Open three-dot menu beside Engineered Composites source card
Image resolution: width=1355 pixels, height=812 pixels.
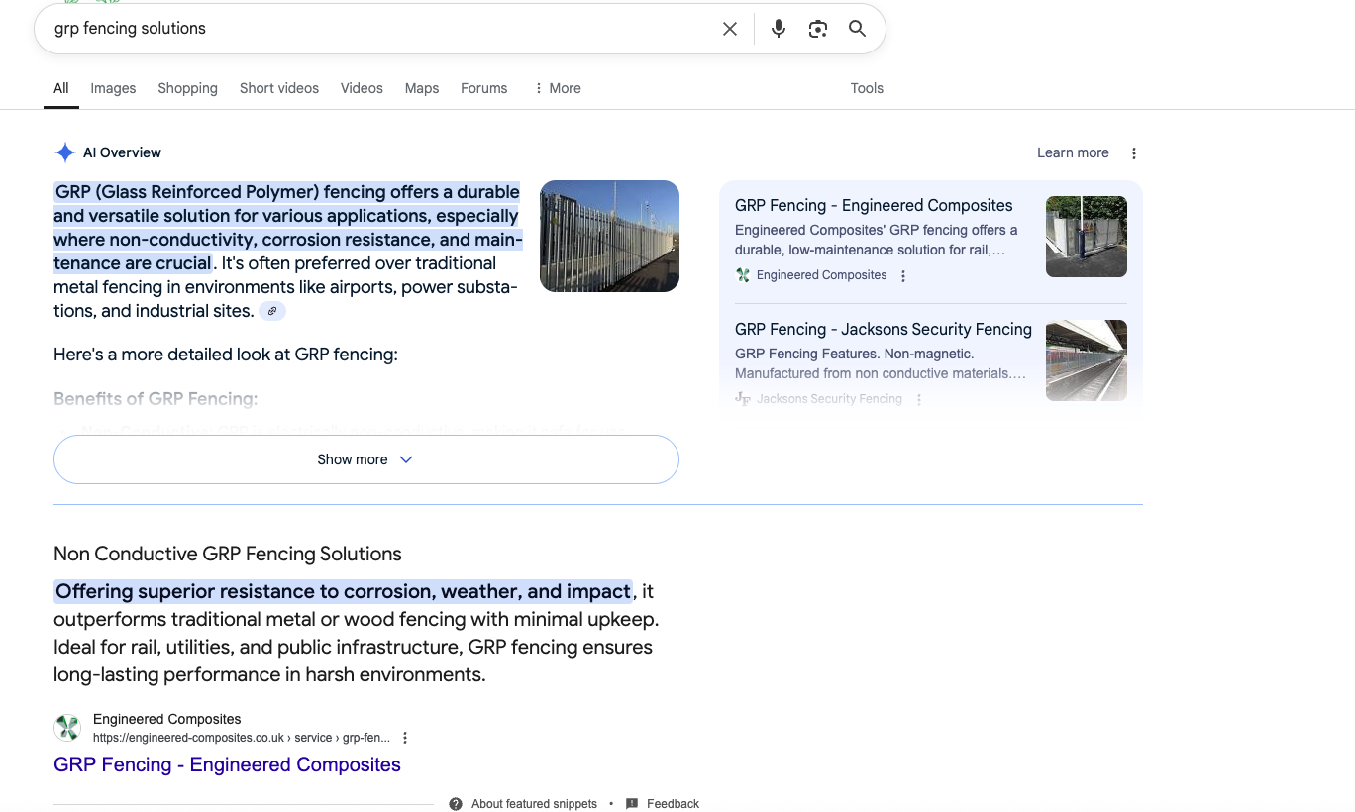903,276
